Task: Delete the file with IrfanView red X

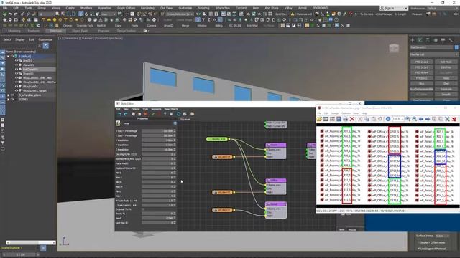Action: point(351,119)
